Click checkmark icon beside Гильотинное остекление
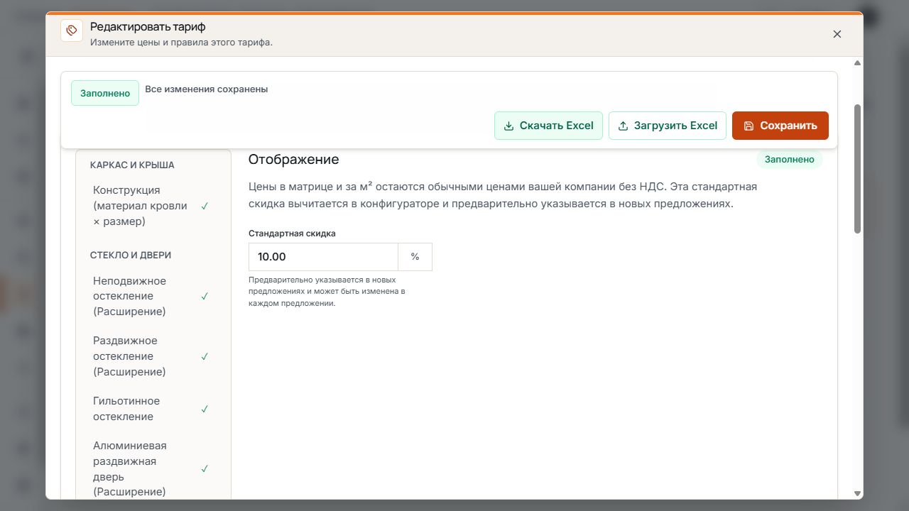Screen dimensions: 909x511 click(x=205, y=409)
